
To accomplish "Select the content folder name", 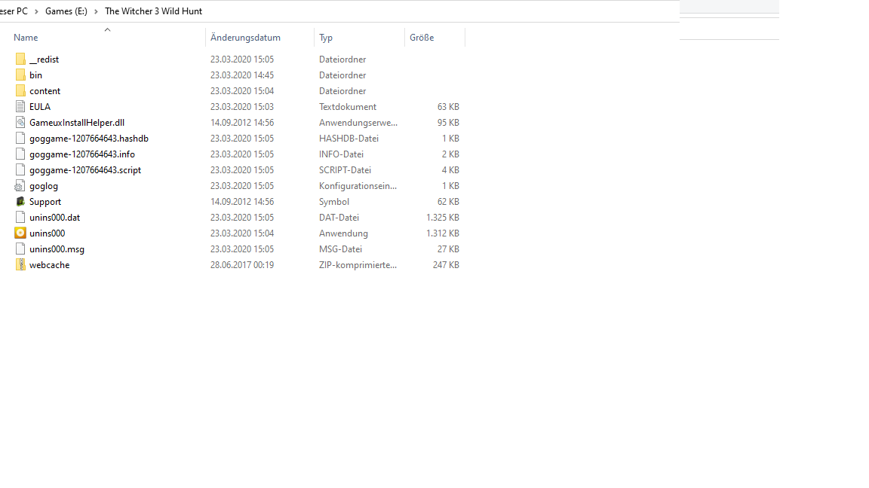I will (x=45, y=90).
